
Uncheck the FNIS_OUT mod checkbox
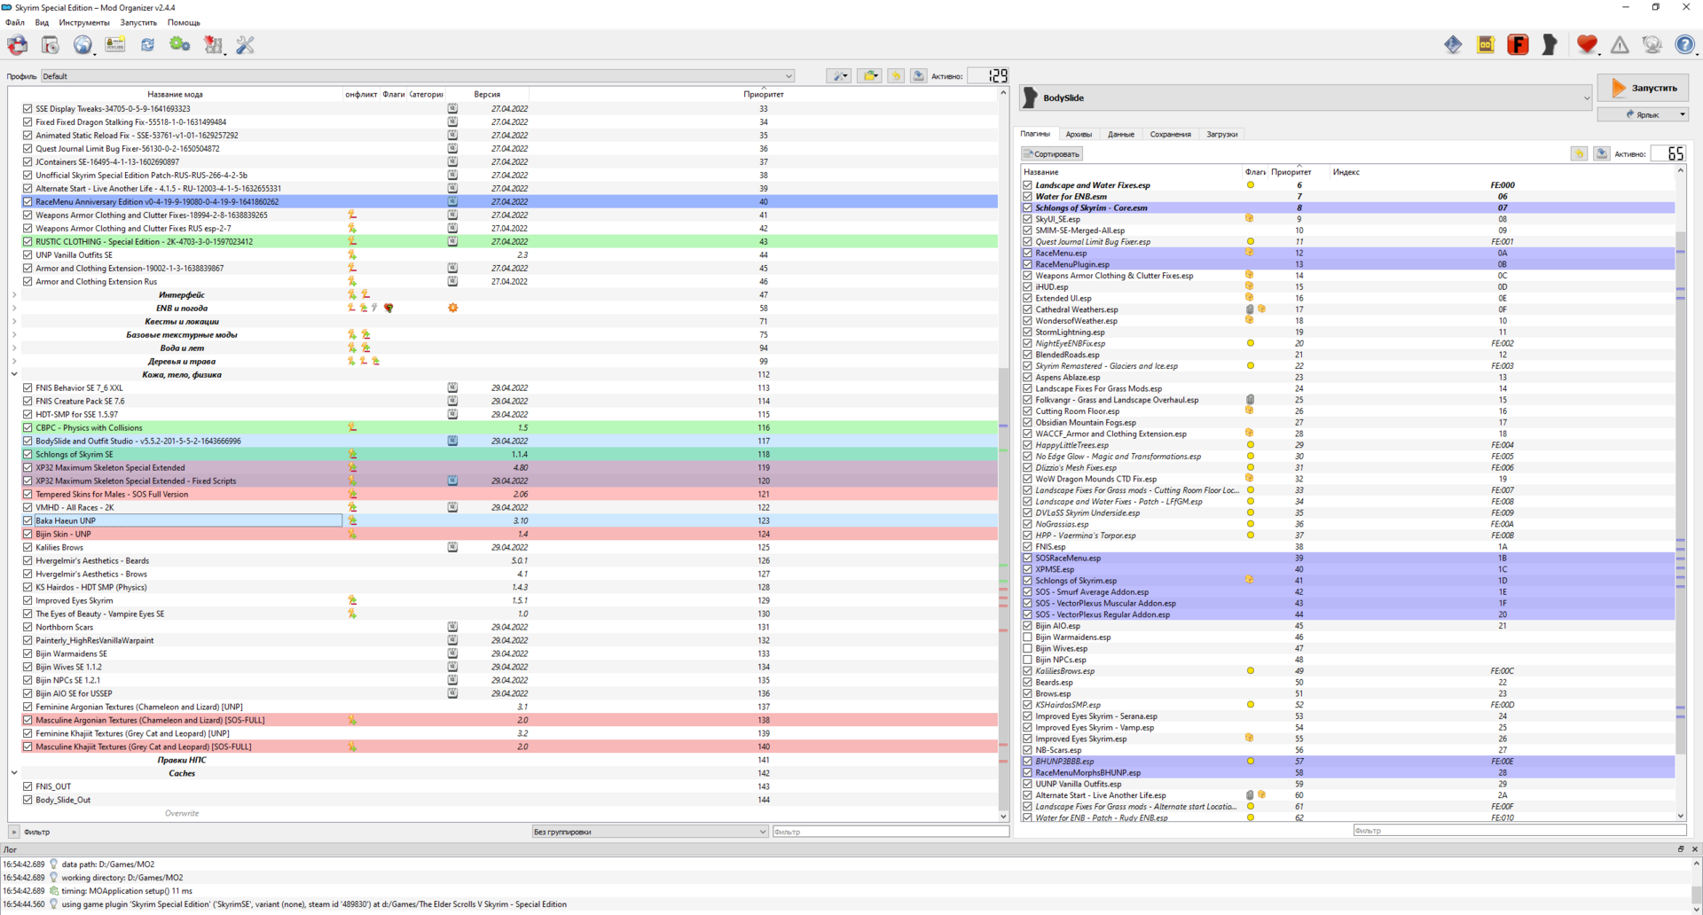point(27,786)
